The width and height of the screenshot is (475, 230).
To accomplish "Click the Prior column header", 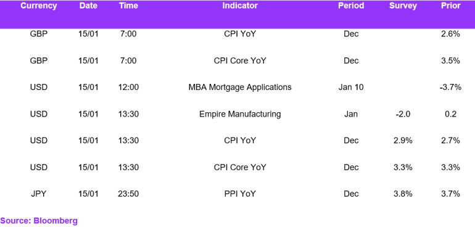I will [451, 6].
